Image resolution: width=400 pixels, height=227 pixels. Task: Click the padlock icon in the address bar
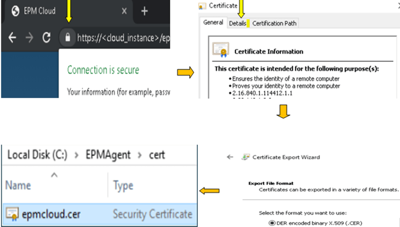[x=68, y=37]
